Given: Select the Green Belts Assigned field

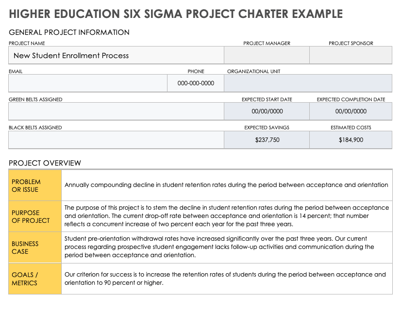Looking at the screenshot, I should (x=116, y=111).
